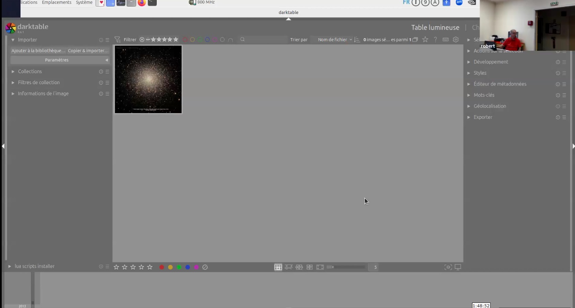
Task: Reset the Collections module parameters
Action: pos(101,72)
